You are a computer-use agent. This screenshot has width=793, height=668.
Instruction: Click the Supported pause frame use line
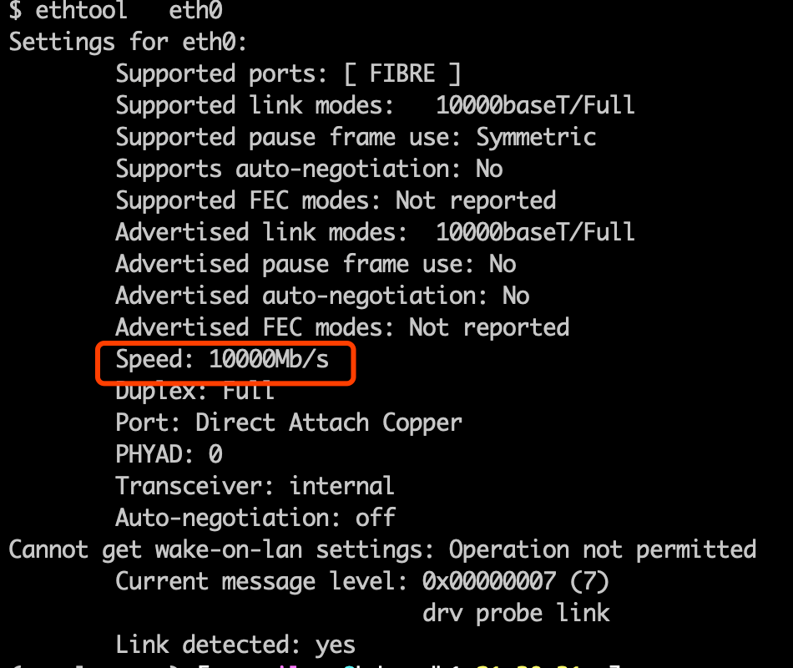pyautogui.click(x=356, y=137)
